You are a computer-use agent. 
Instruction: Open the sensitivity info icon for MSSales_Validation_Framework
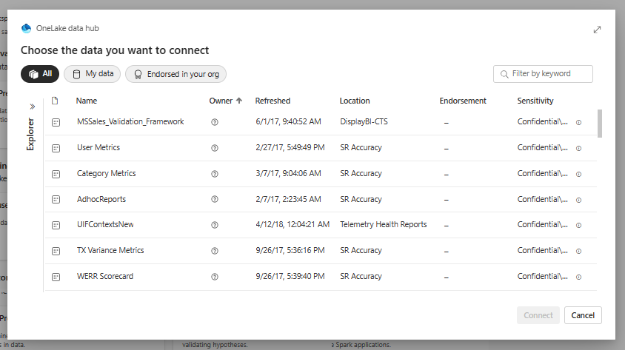[x=579, y=123]
